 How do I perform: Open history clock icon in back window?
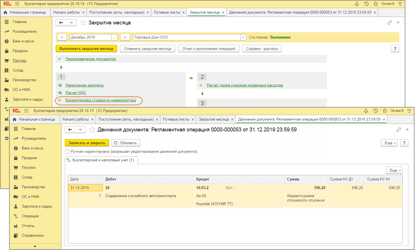click(366, 4)
